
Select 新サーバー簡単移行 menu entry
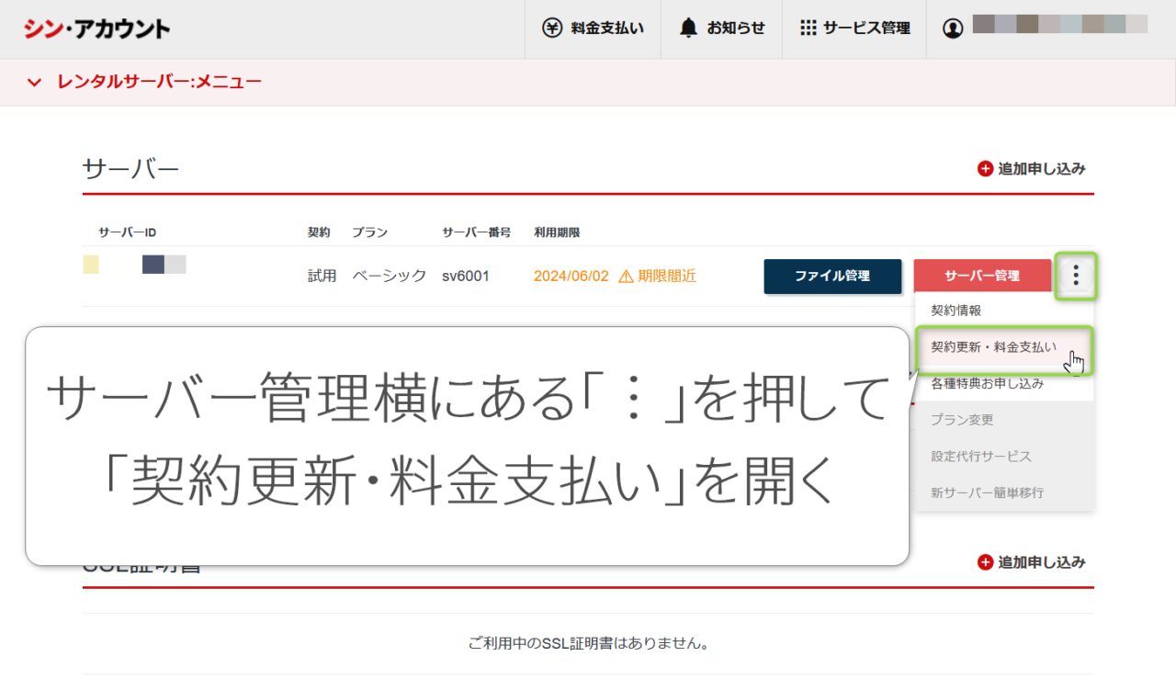(x=1003, y=492)
